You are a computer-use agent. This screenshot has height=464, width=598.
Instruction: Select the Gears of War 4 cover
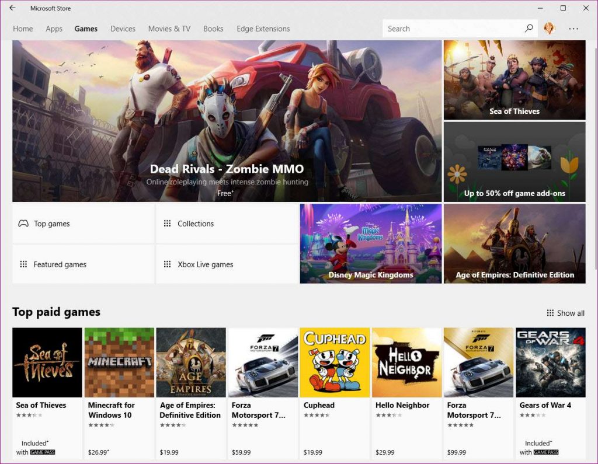point(551,362)
